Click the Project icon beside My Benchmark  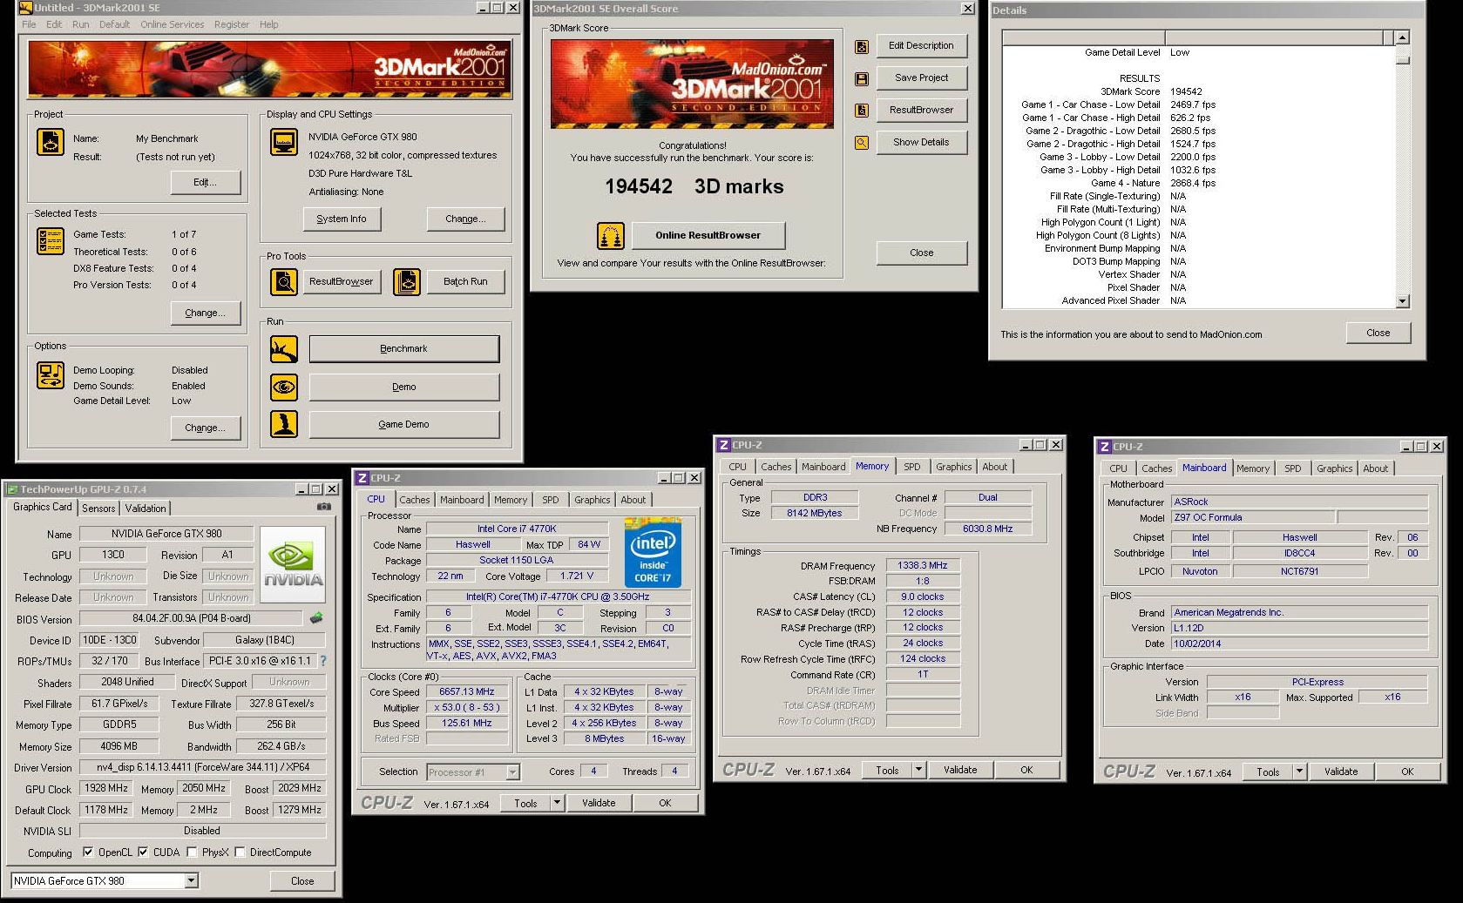coord(50,141)
